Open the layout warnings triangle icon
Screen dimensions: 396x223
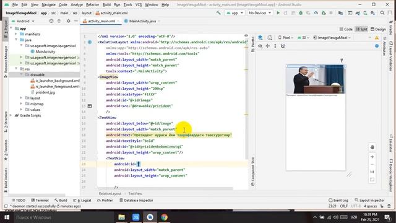(x=377, y=38)
